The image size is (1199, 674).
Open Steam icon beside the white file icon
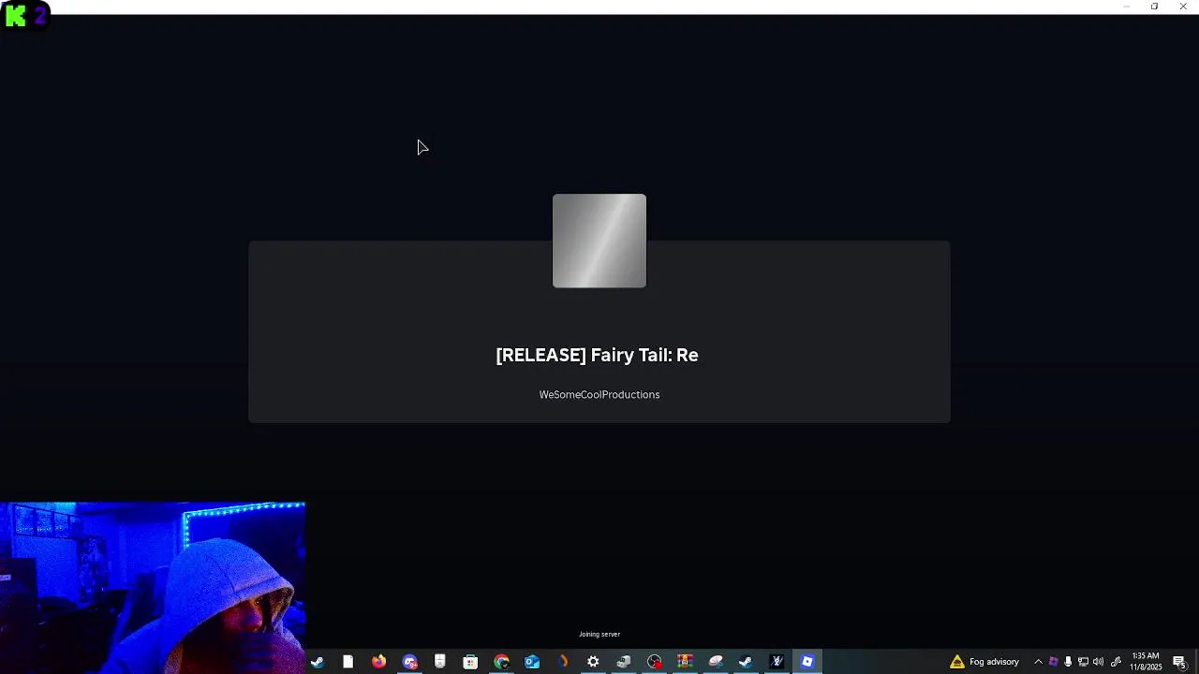318,662
